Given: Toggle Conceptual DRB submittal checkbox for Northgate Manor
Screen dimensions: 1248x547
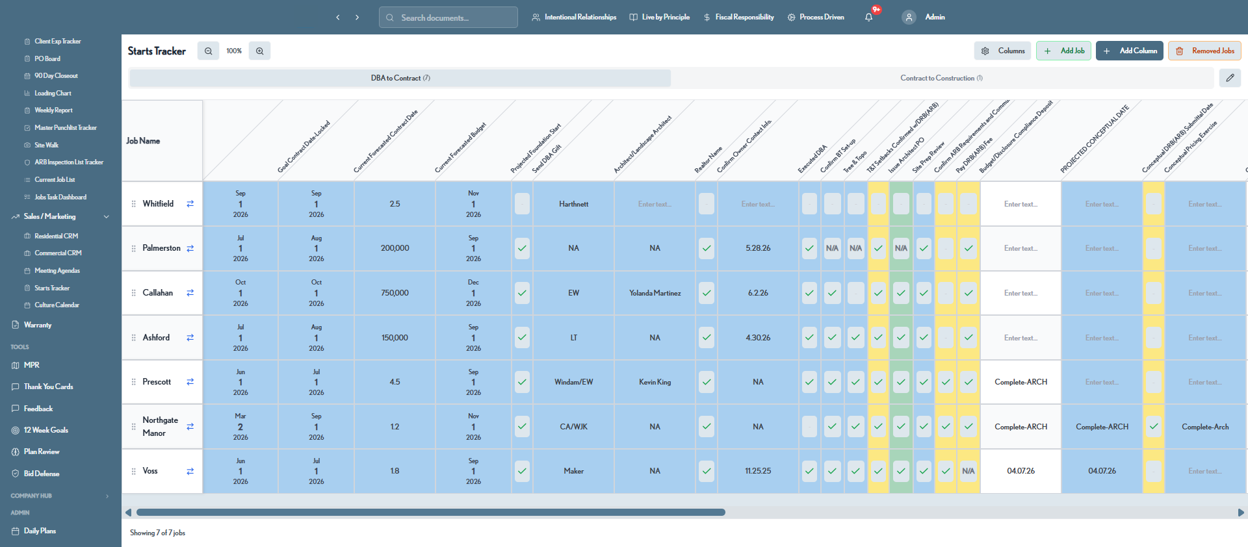Looking at the screenshot, I should point(1154,427).
